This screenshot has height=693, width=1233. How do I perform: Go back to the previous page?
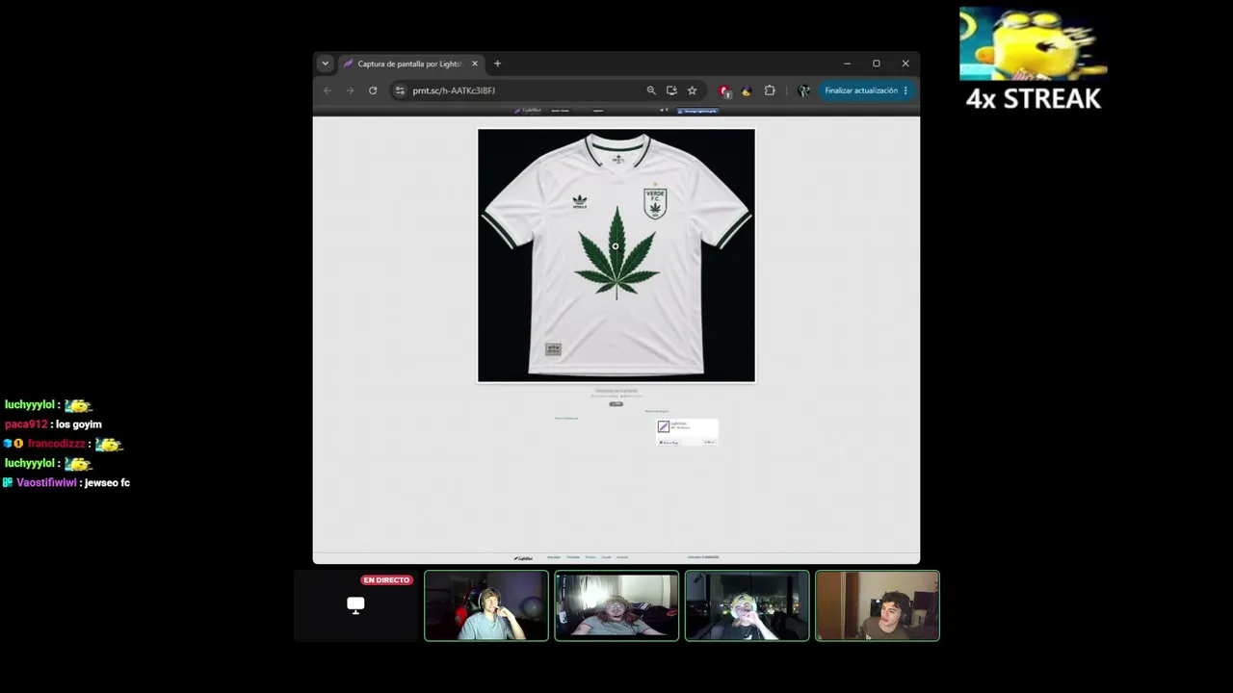coord(328,90)
